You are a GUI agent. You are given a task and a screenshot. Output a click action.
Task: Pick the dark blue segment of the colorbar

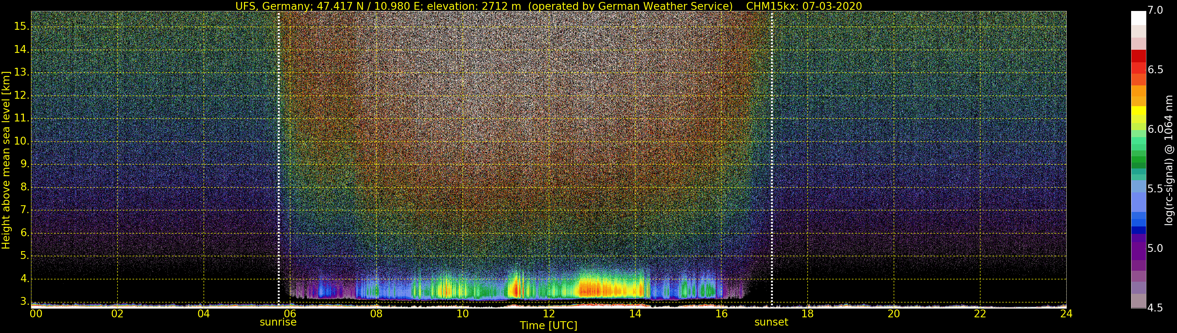click(x=1138, y=230)
